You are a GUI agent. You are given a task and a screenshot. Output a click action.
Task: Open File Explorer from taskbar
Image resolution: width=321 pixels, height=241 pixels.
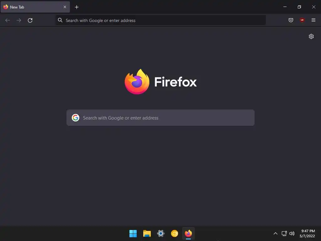(x=147, y=233)
